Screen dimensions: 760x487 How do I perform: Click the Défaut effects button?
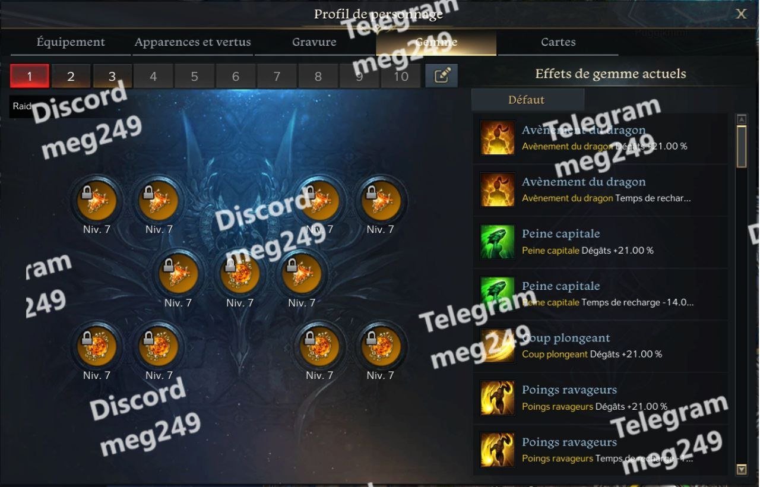[x=527, y=100]
